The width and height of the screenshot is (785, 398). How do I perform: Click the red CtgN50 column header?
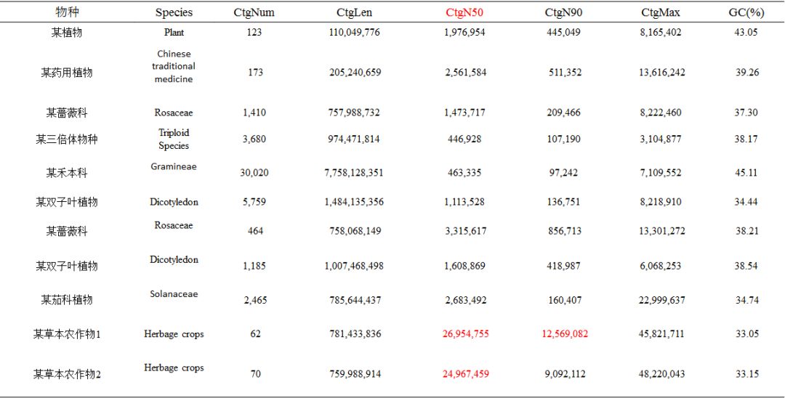tap(465, 13)
